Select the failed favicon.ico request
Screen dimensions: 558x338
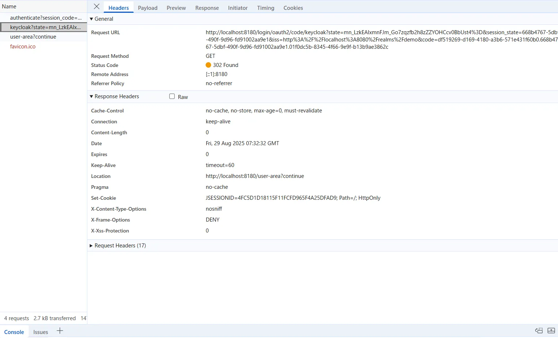pyautogui.click(x=23, y=47)
